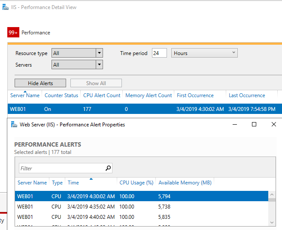Click the 99+ Performance alert badge
The height and width of the screenshot is (230, 282).
[13, 32]
